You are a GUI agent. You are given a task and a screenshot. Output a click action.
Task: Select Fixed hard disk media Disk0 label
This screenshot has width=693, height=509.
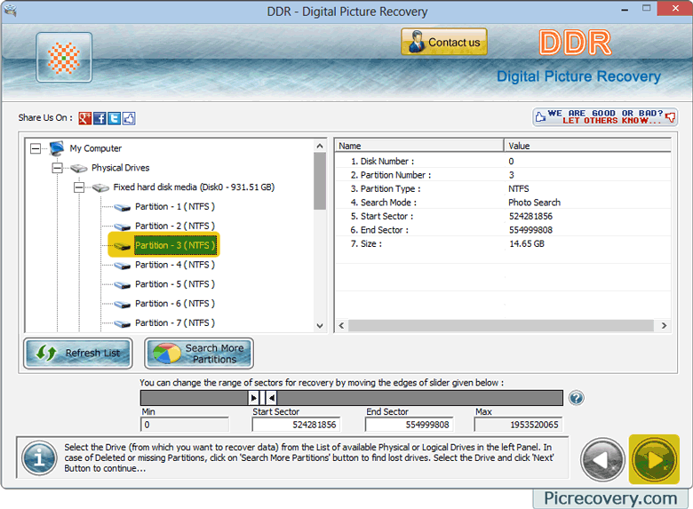(x=194, y=187)
